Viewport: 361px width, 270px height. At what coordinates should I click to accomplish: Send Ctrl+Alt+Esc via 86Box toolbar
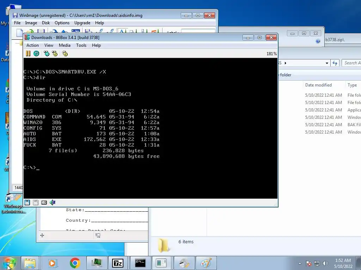(x=55, y=53)
